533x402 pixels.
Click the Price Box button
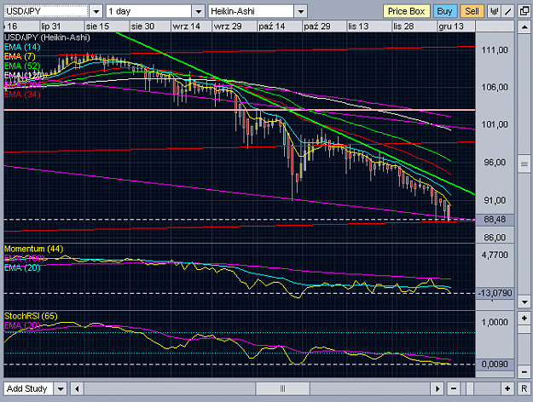click(407, 11)
